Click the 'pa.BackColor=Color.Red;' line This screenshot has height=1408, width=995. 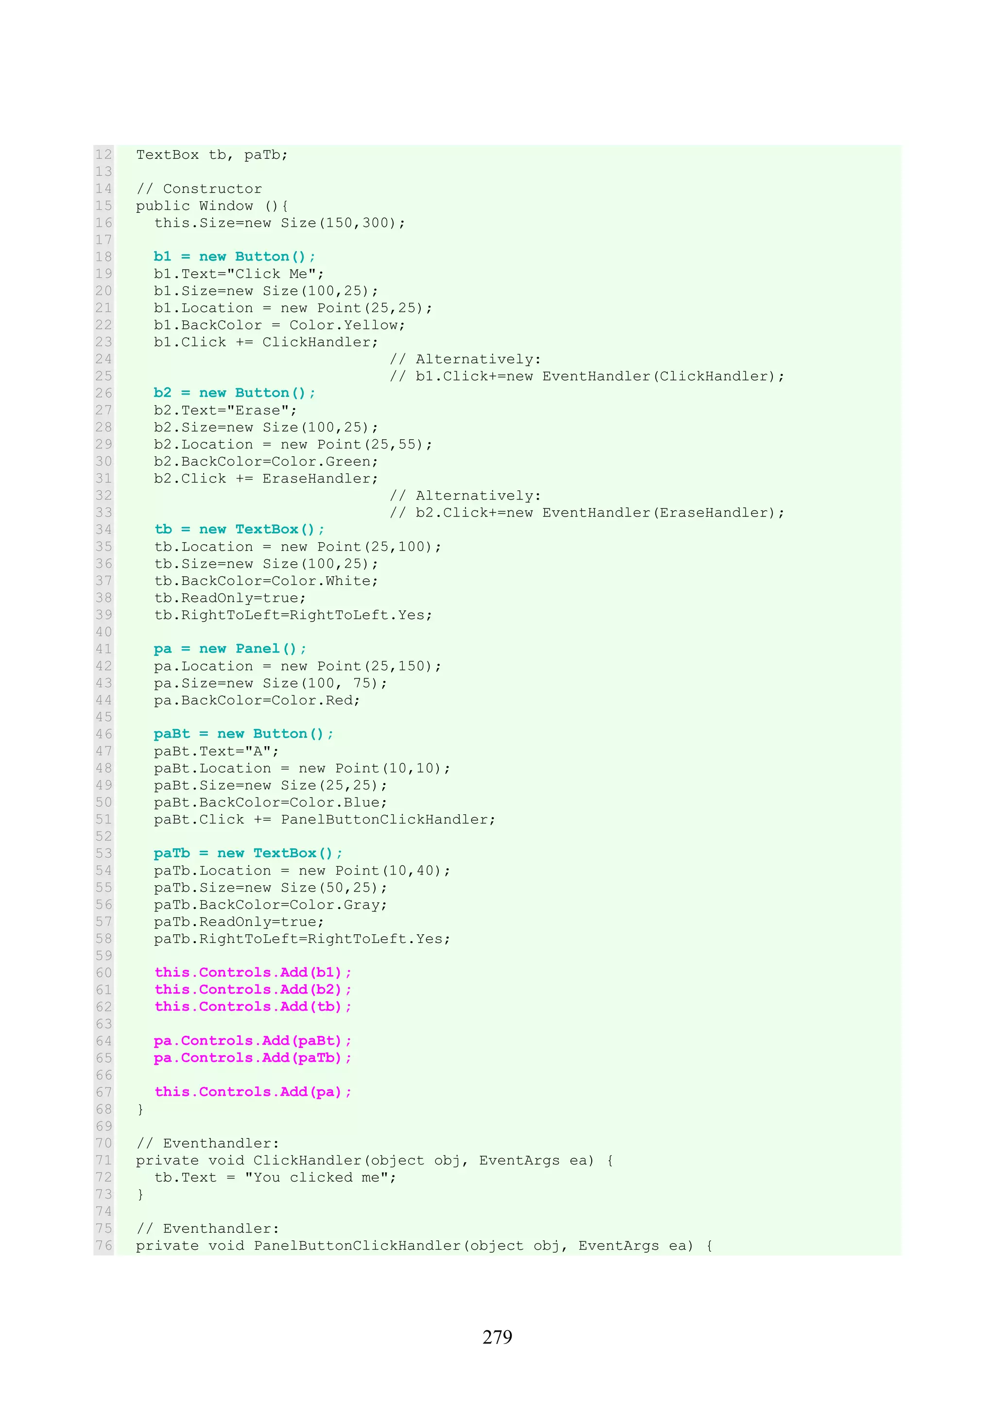pyautogui.click(x=257, y=700)
